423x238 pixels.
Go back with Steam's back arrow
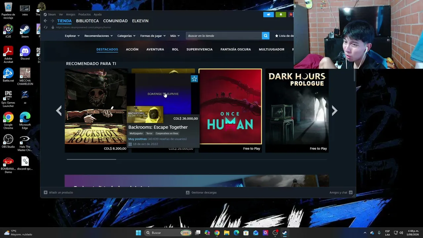(46, 21)
